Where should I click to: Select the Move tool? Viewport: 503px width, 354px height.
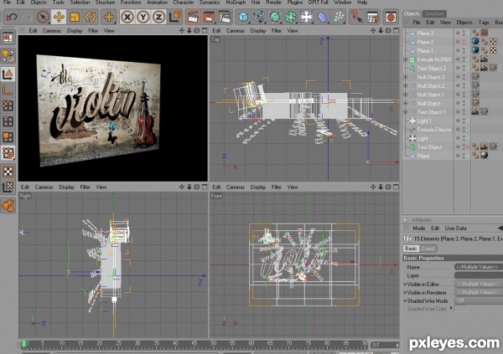[59, 17]
